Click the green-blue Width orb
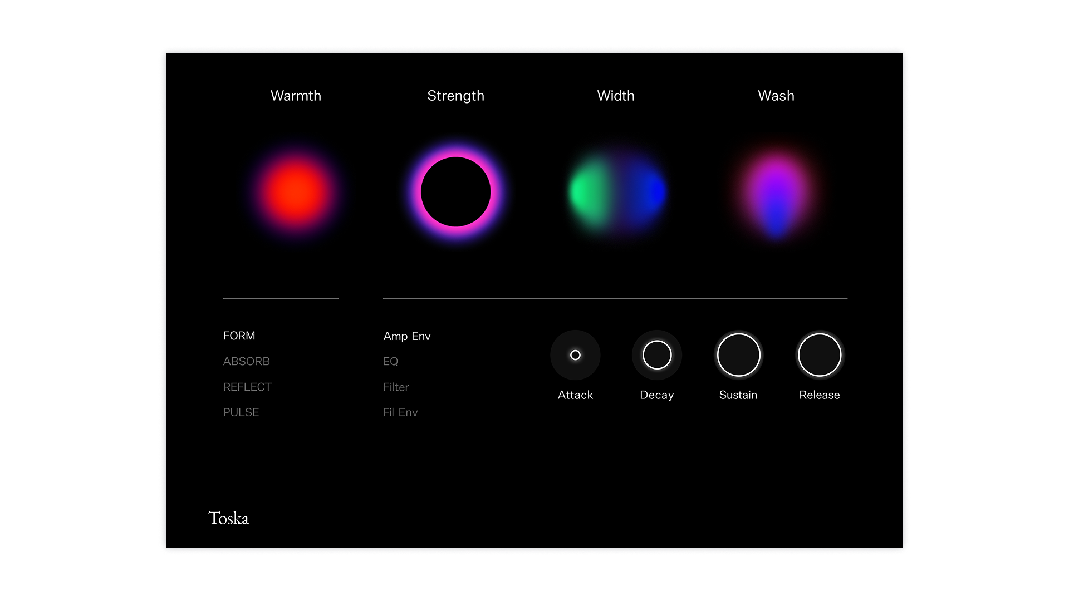1069x601 pixels. point(616,192)
